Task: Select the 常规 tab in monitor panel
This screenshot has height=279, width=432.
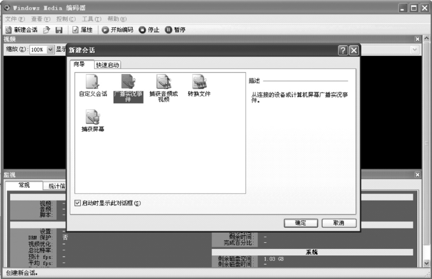Action: click(x=24, y=186)
